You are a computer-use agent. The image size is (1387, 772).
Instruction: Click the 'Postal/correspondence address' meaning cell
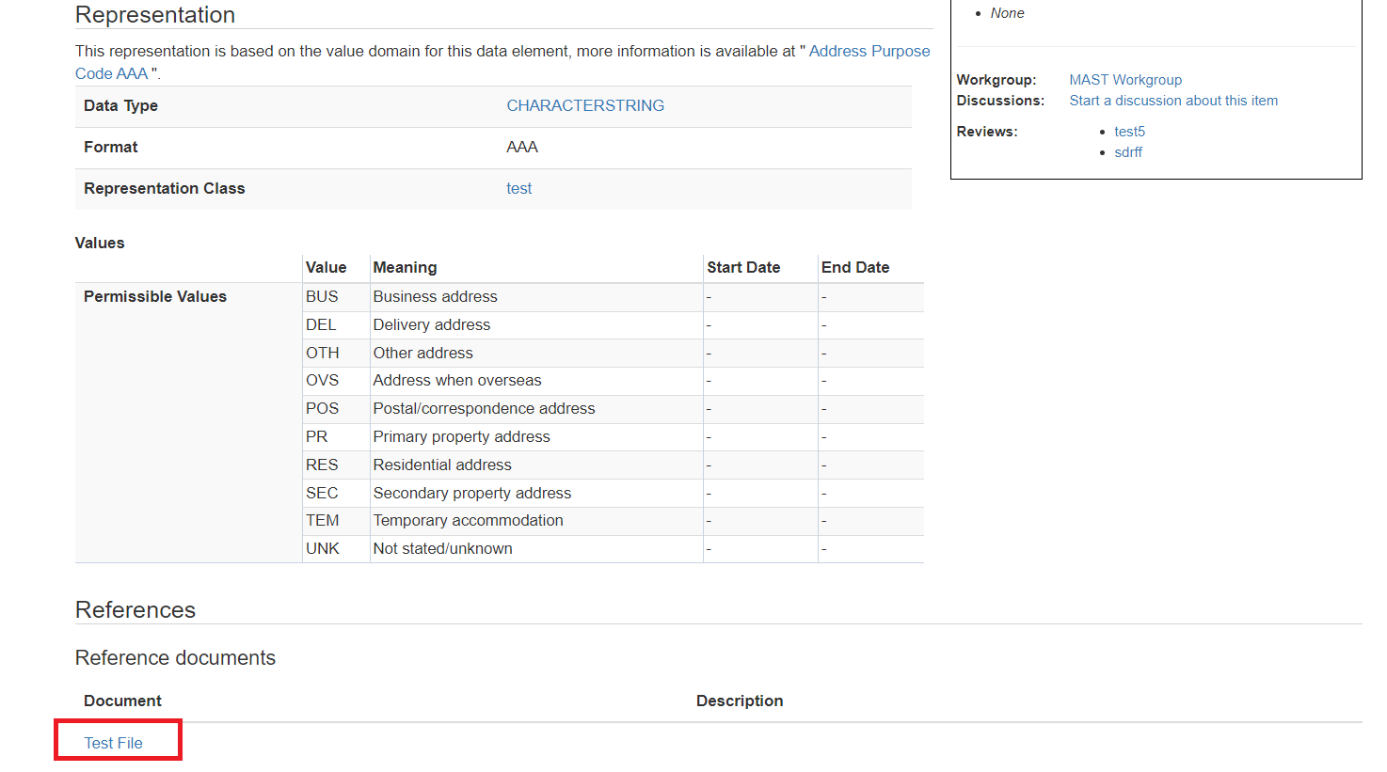(484, 409)
